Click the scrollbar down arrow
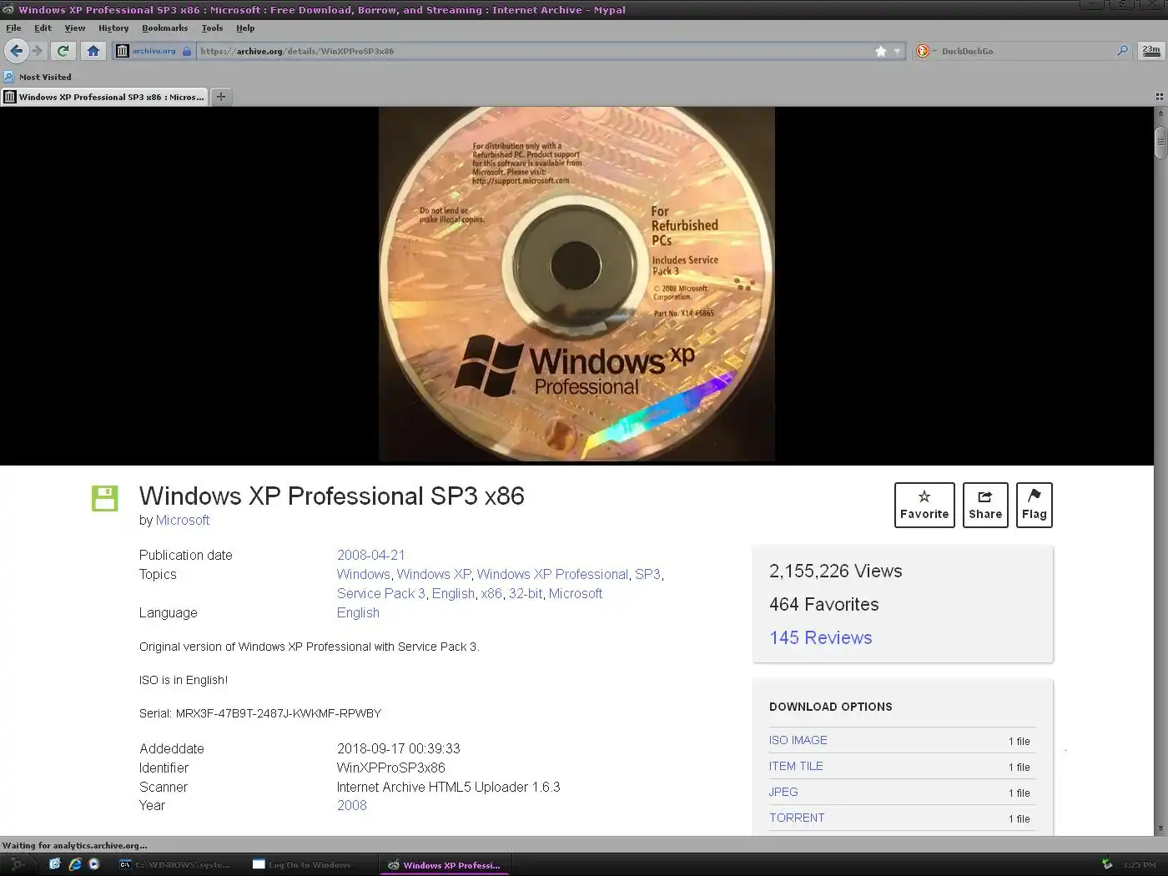This screenshot has height=876, width=1168. pos(1160,828)
